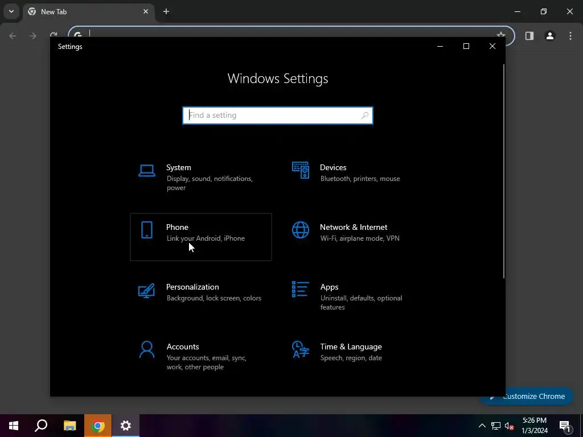
Task: Click the network tray icon
Action: pos(496,426)
